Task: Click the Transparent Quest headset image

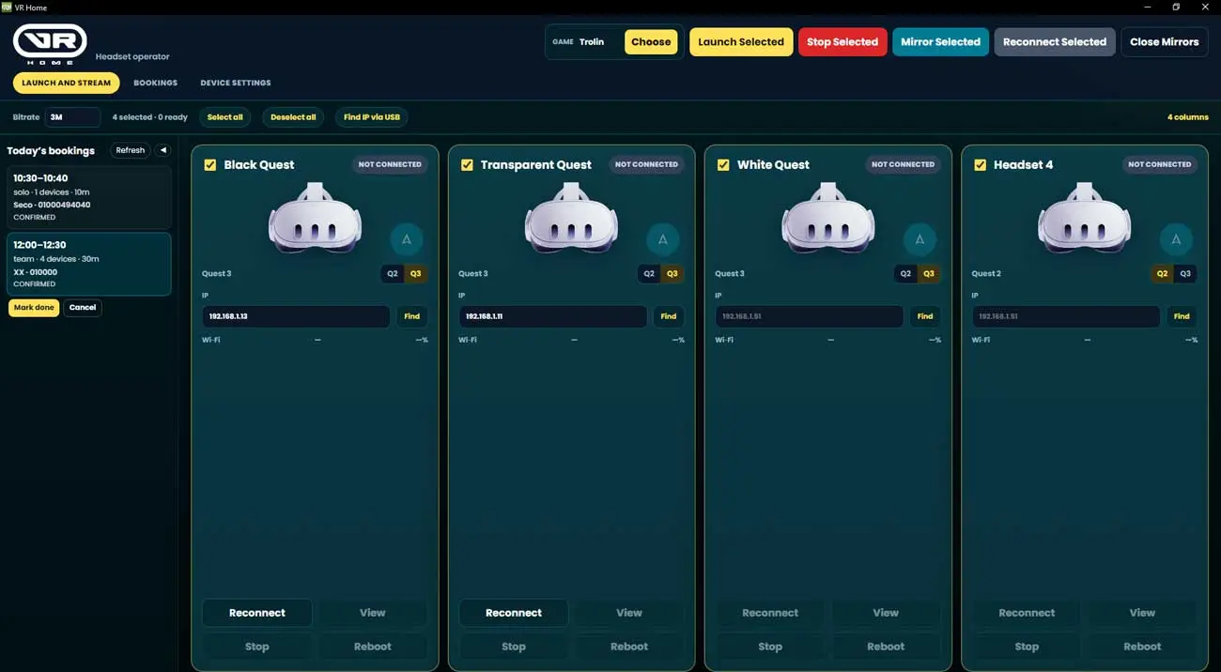Action: click(x=571, y=217)
